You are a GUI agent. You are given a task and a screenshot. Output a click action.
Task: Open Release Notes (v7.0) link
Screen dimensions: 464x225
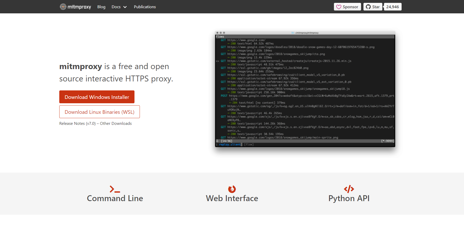coord(77,124)
